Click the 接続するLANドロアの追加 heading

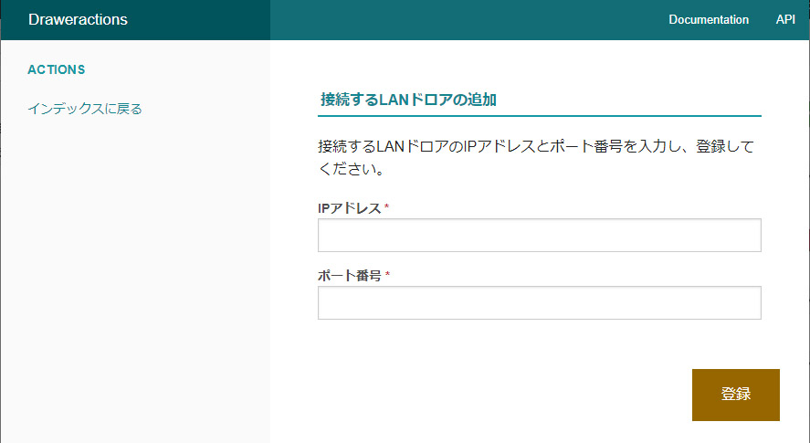click(408, 100)
